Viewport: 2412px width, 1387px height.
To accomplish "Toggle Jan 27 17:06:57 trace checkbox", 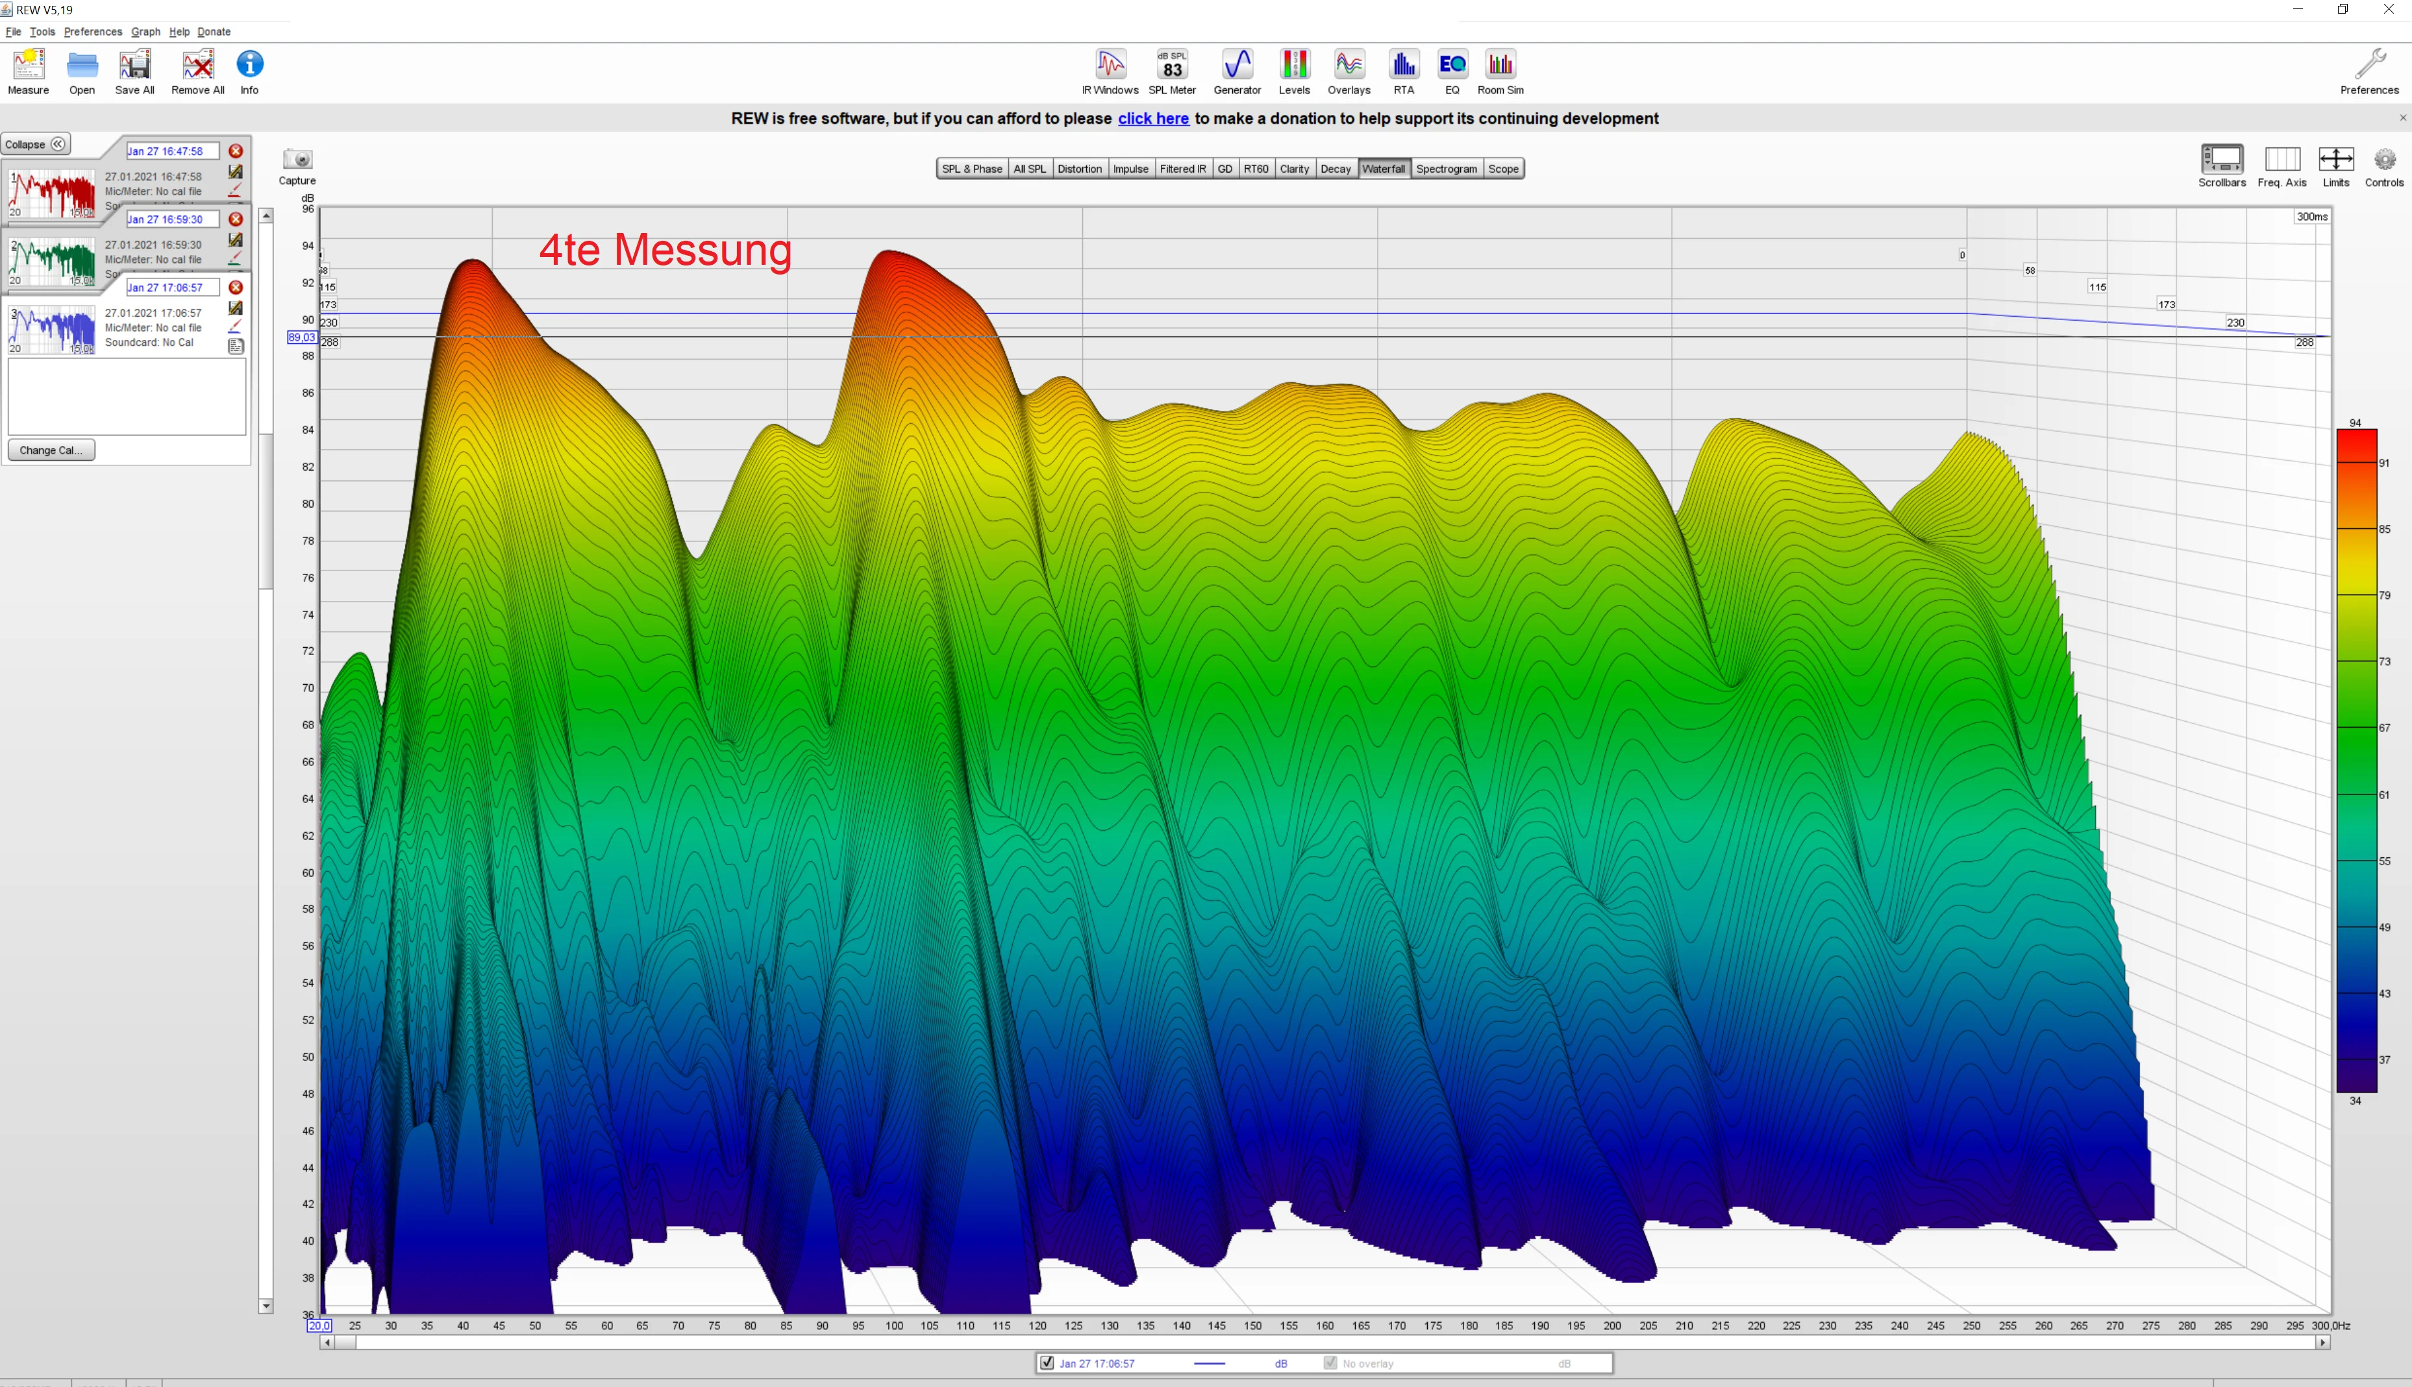I will coord(1047,1363).
